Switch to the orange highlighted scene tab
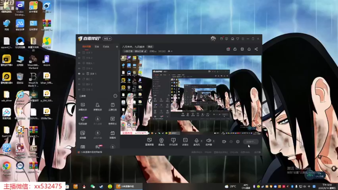The width and height of the screenshot is (338, 190). tap(87, 46)
